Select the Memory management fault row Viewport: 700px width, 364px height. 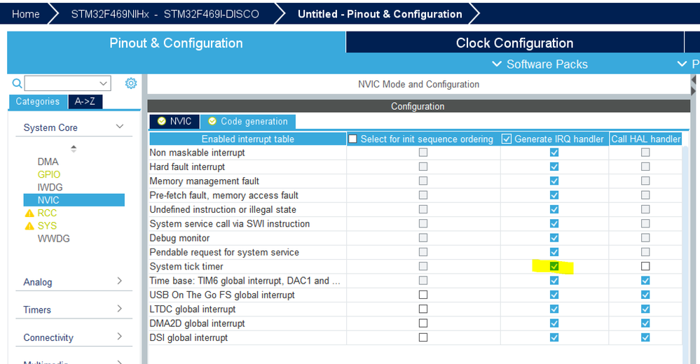pyautogui.click(x=248, y=181)
